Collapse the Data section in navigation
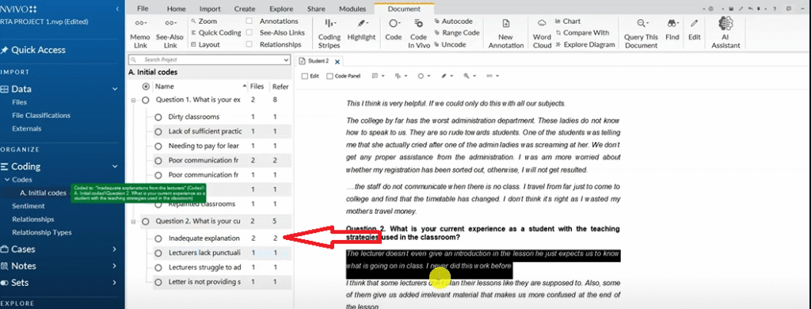The height and width of the screenshot is (309, 811). pos(115,89)
